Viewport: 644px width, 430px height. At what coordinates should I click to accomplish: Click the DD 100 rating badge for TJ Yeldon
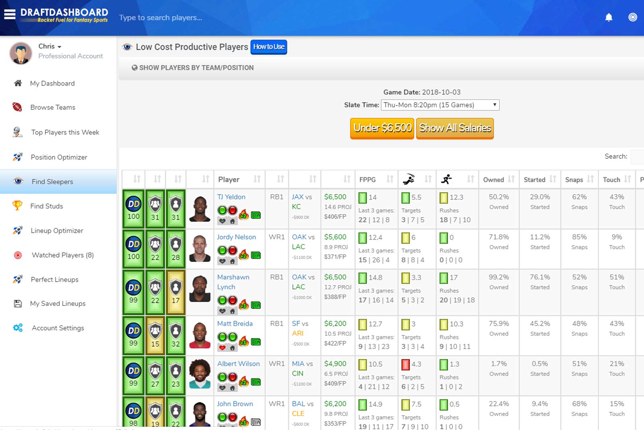pyautogui.click(x=133, y=209)
